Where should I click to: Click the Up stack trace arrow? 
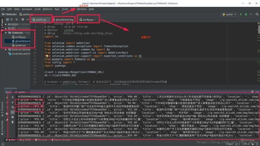[13, 97]
